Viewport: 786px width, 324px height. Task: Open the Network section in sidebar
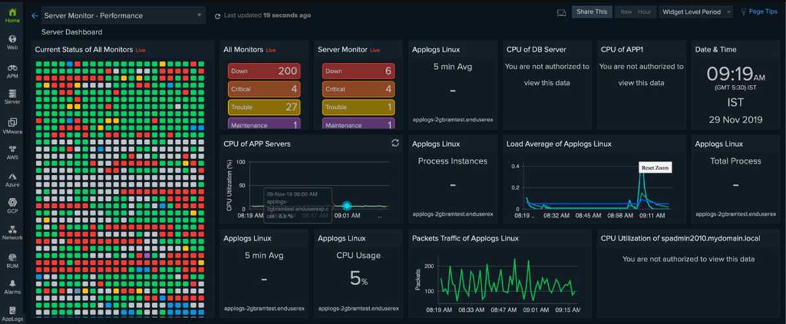[12, 232]
